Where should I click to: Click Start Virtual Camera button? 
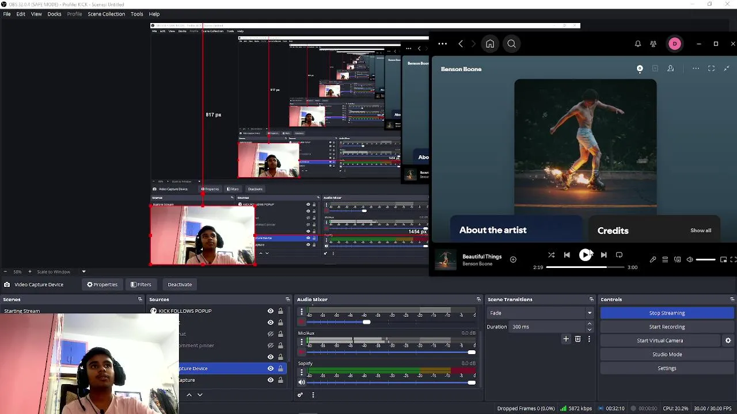[x=660, y=340]
